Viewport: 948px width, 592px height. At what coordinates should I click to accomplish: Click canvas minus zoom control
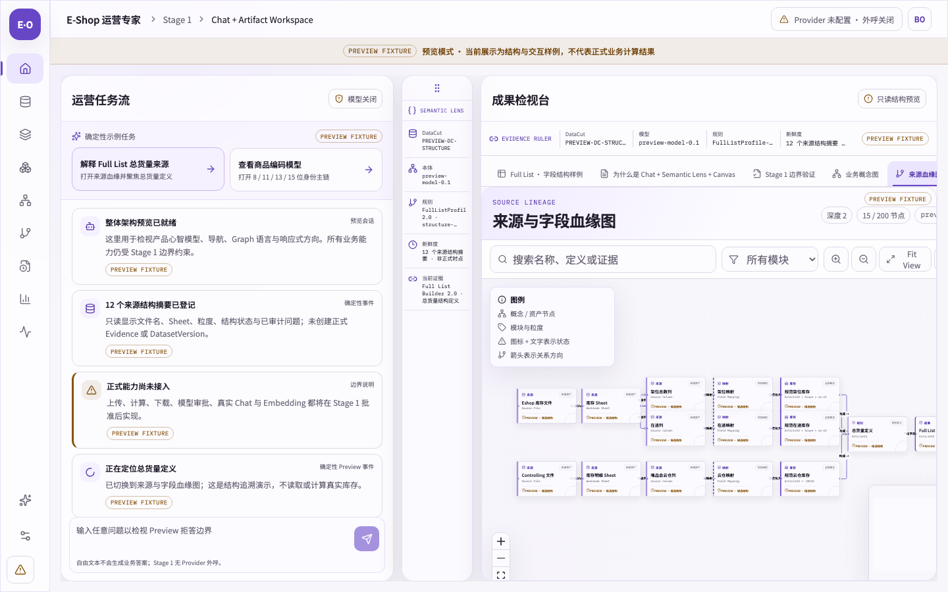[x=501, y=558]
